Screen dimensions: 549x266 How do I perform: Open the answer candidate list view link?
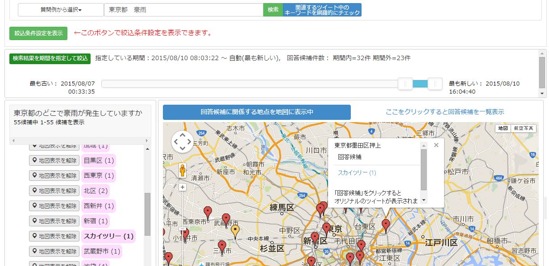coord(445,112)
